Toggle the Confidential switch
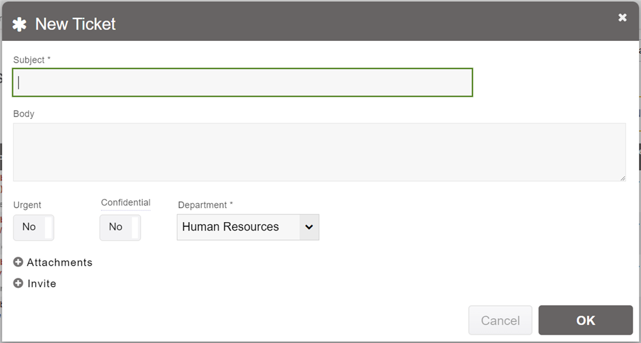Image resolution: width=641 pixels, height=343 pixels. 120,227
